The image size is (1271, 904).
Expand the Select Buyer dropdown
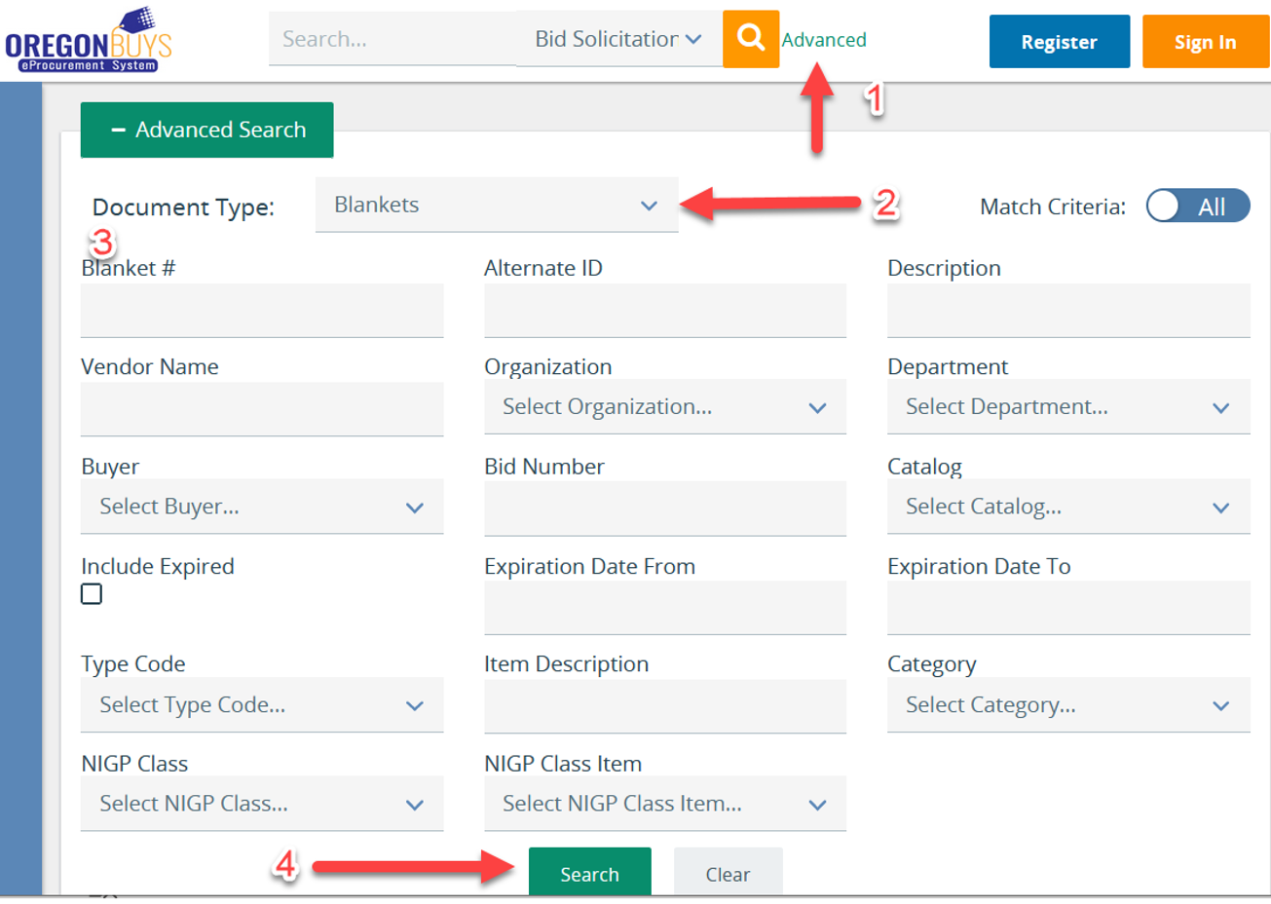(x=261, y=507)
